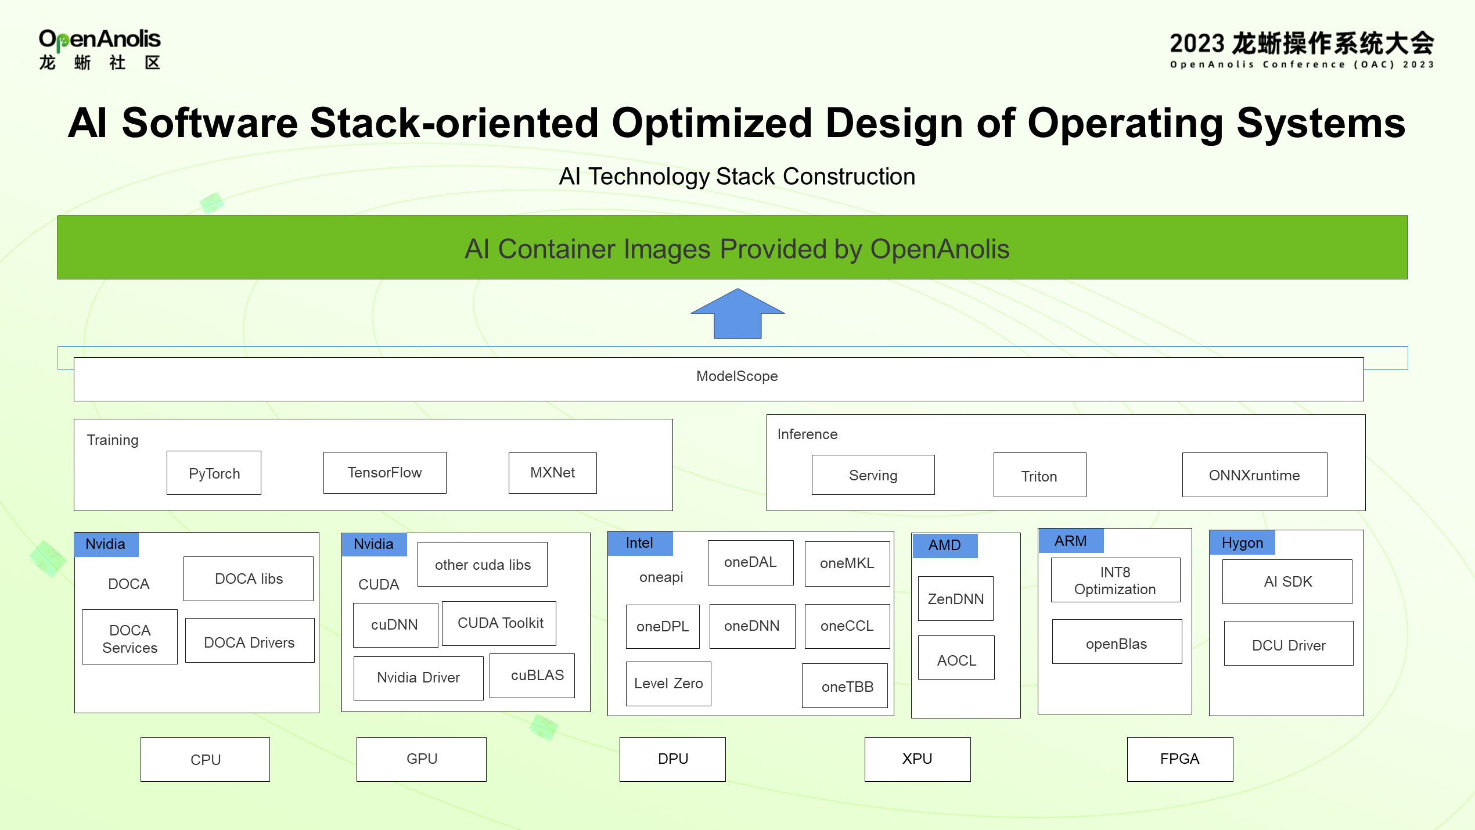The height and width of the screenshot is (830, 1475).
Task: Select the ONNXruntime box
Action: click(x=1255, y=475)
